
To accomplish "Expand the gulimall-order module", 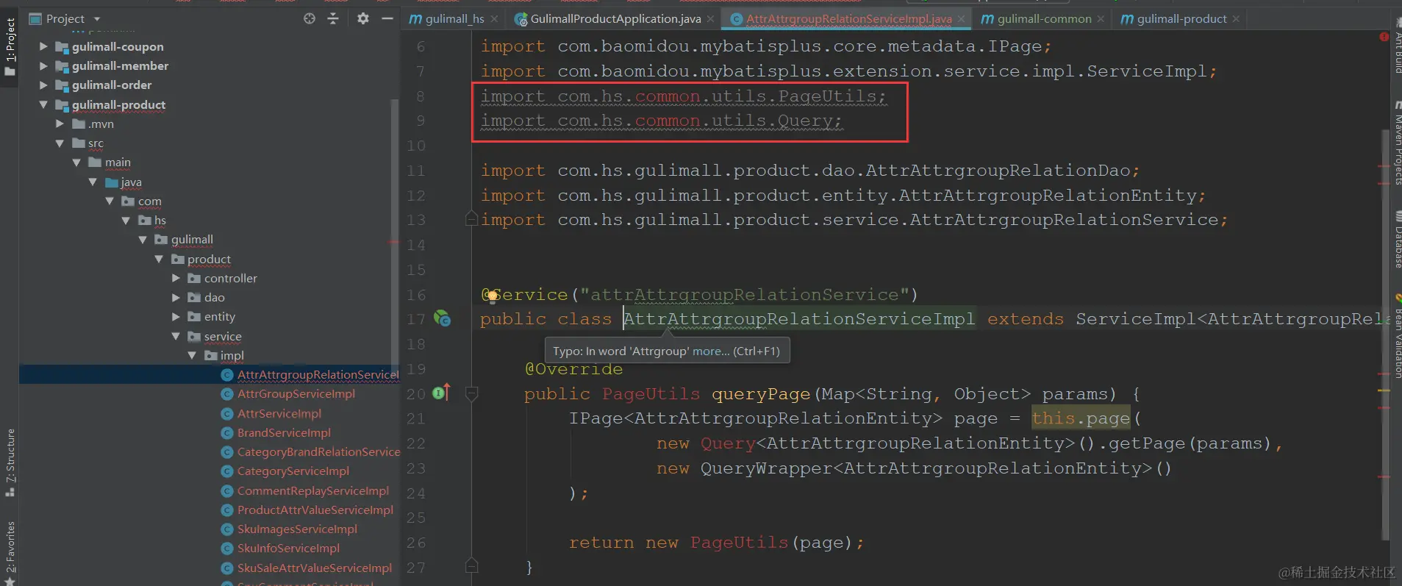I will [x=43, y=85].
